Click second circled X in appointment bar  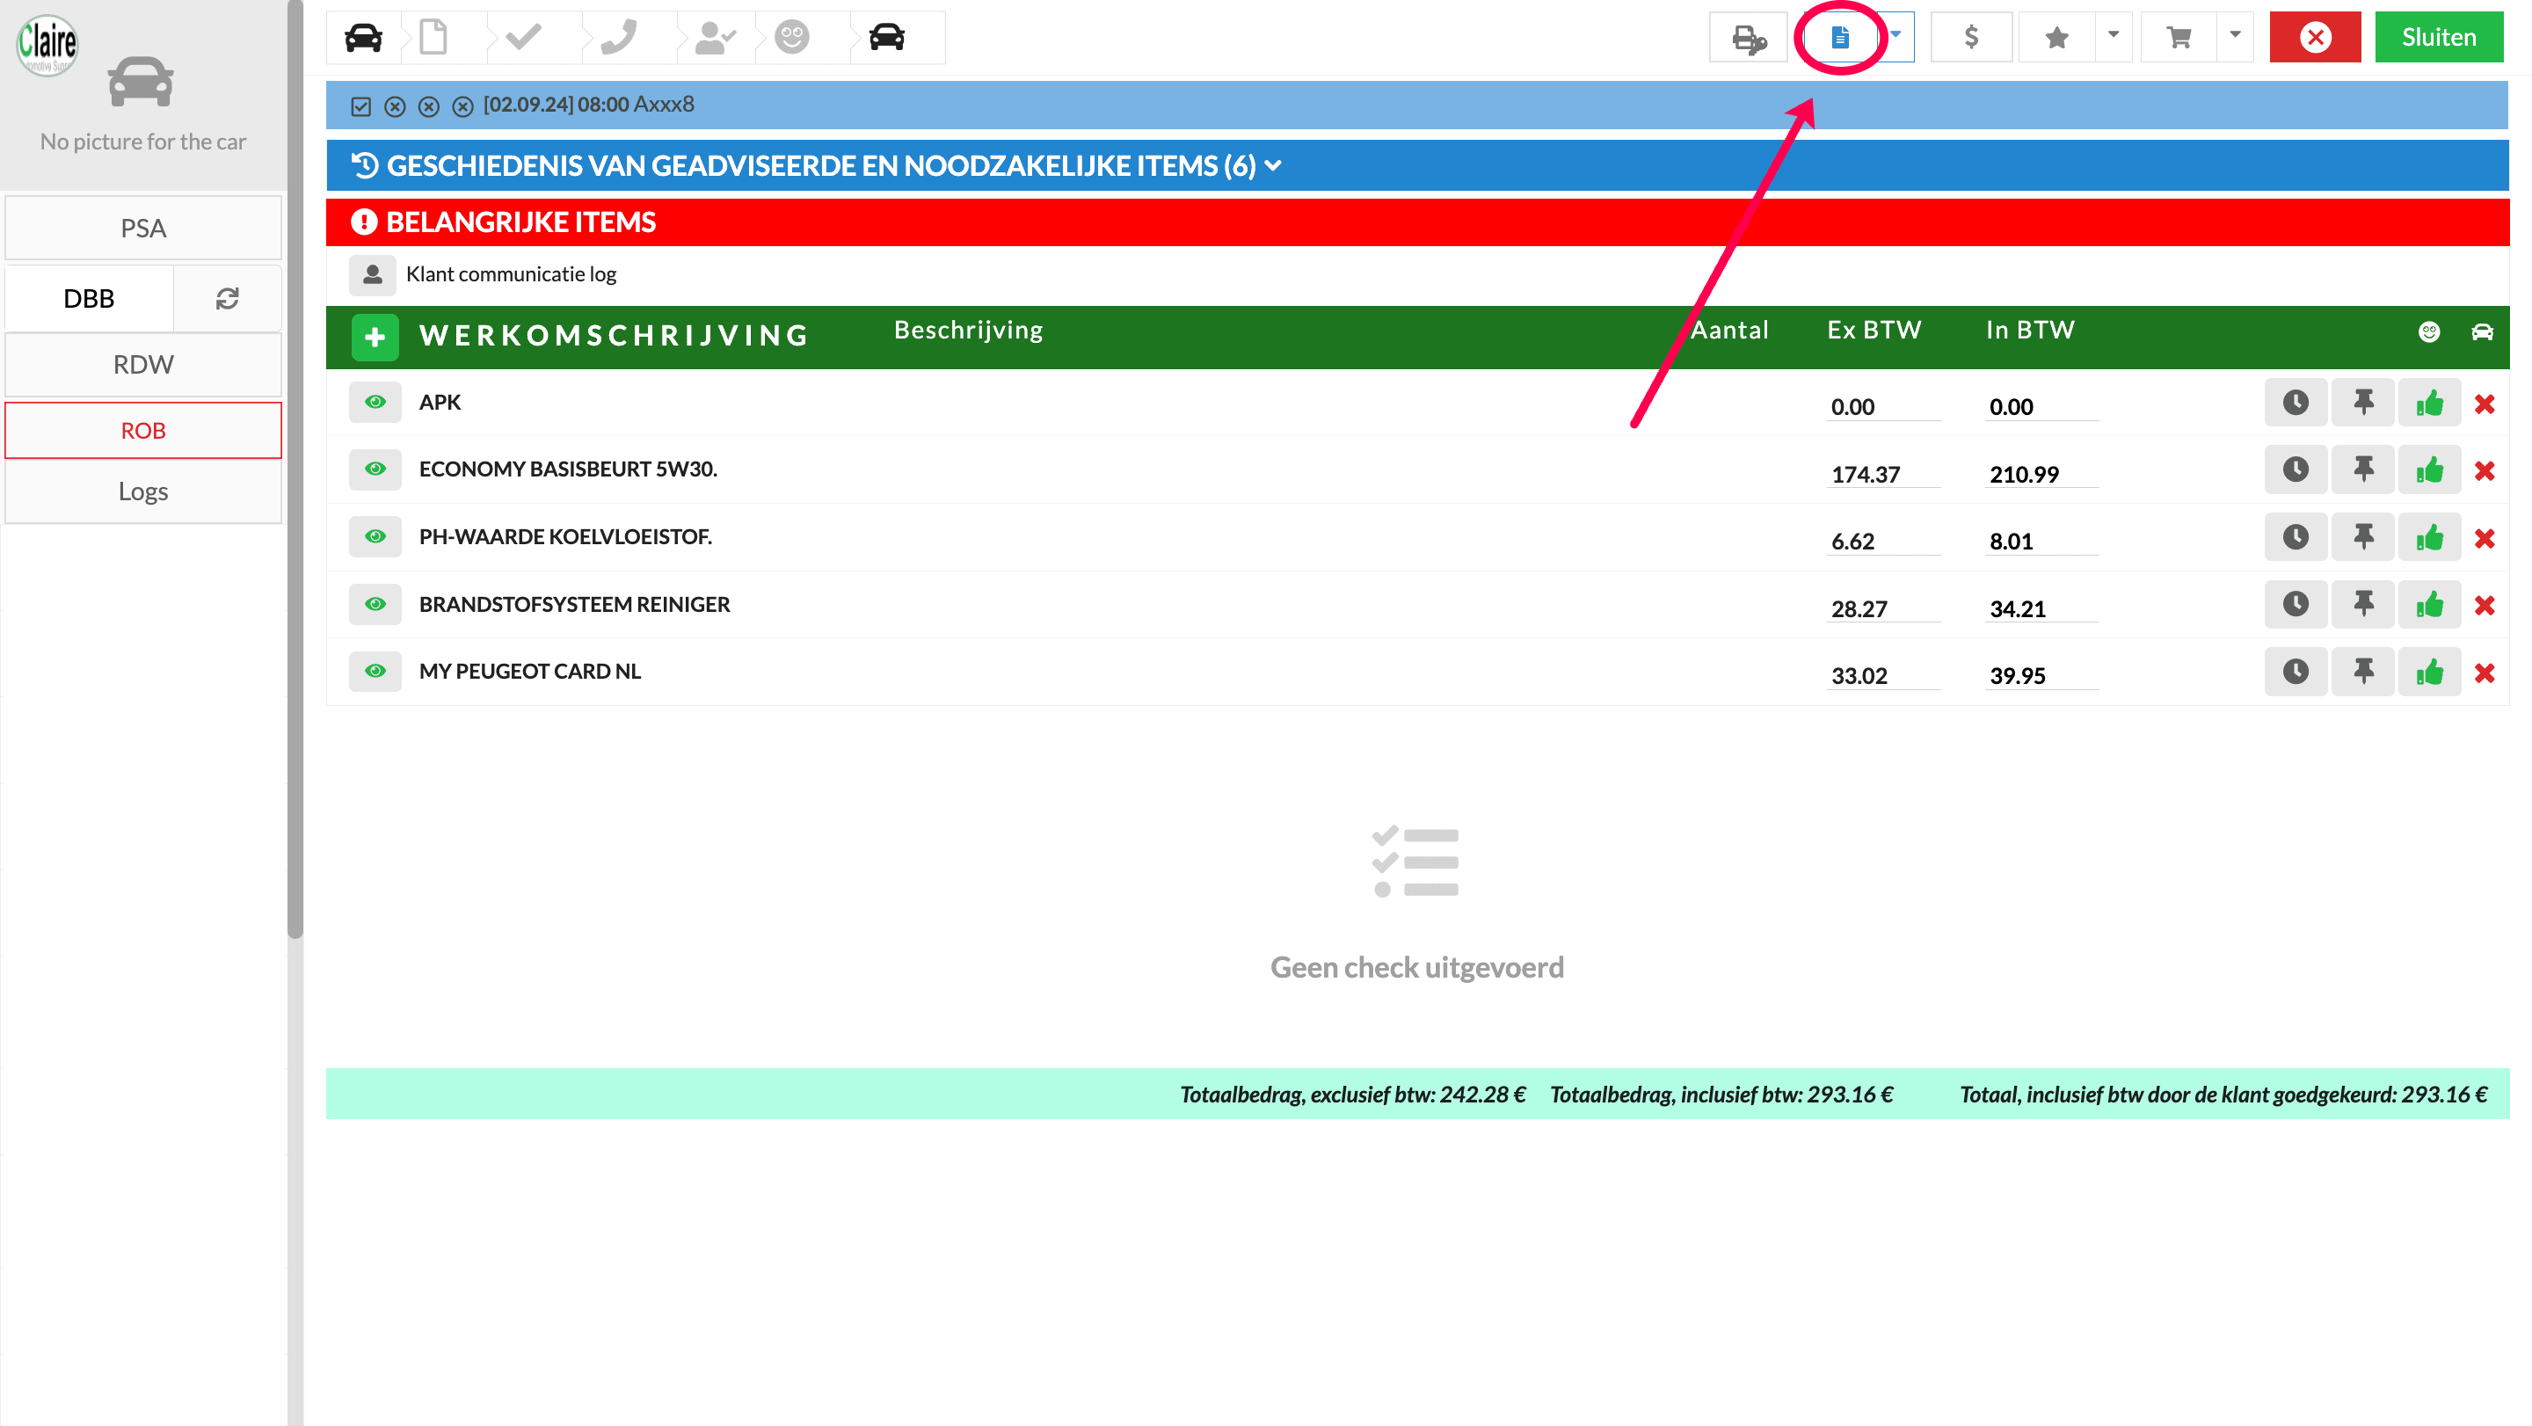[428, 106]
